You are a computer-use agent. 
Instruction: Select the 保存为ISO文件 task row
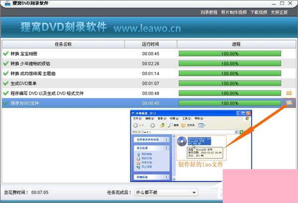coord(149,103)
